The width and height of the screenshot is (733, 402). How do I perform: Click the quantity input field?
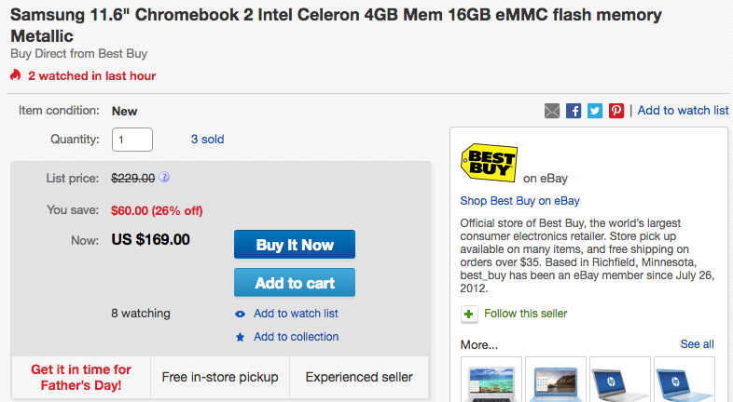[x=132, y=140]
